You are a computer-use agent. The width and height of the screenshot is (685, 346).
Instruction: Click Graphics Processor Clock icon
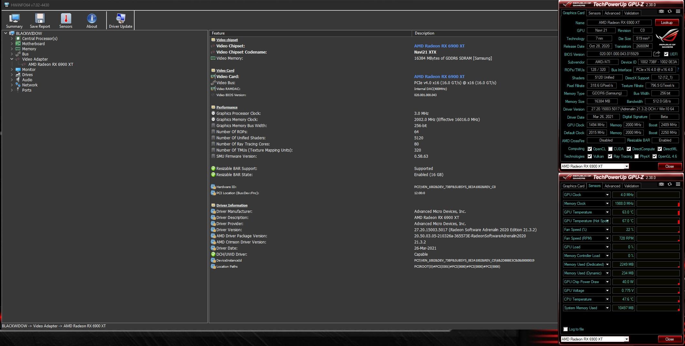(213, 113)
